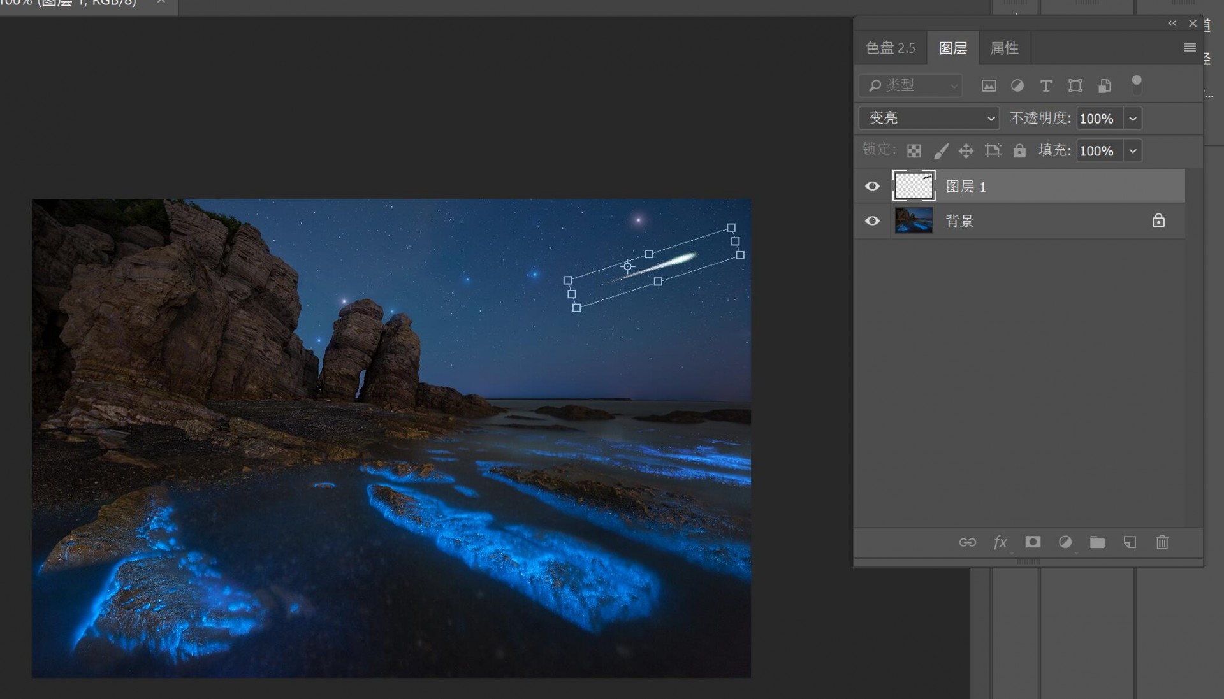Image resolution: width=1224 pixels, height=699 pixels.
Task: Add a layer mask icon
Action: tap(1033, 542)
